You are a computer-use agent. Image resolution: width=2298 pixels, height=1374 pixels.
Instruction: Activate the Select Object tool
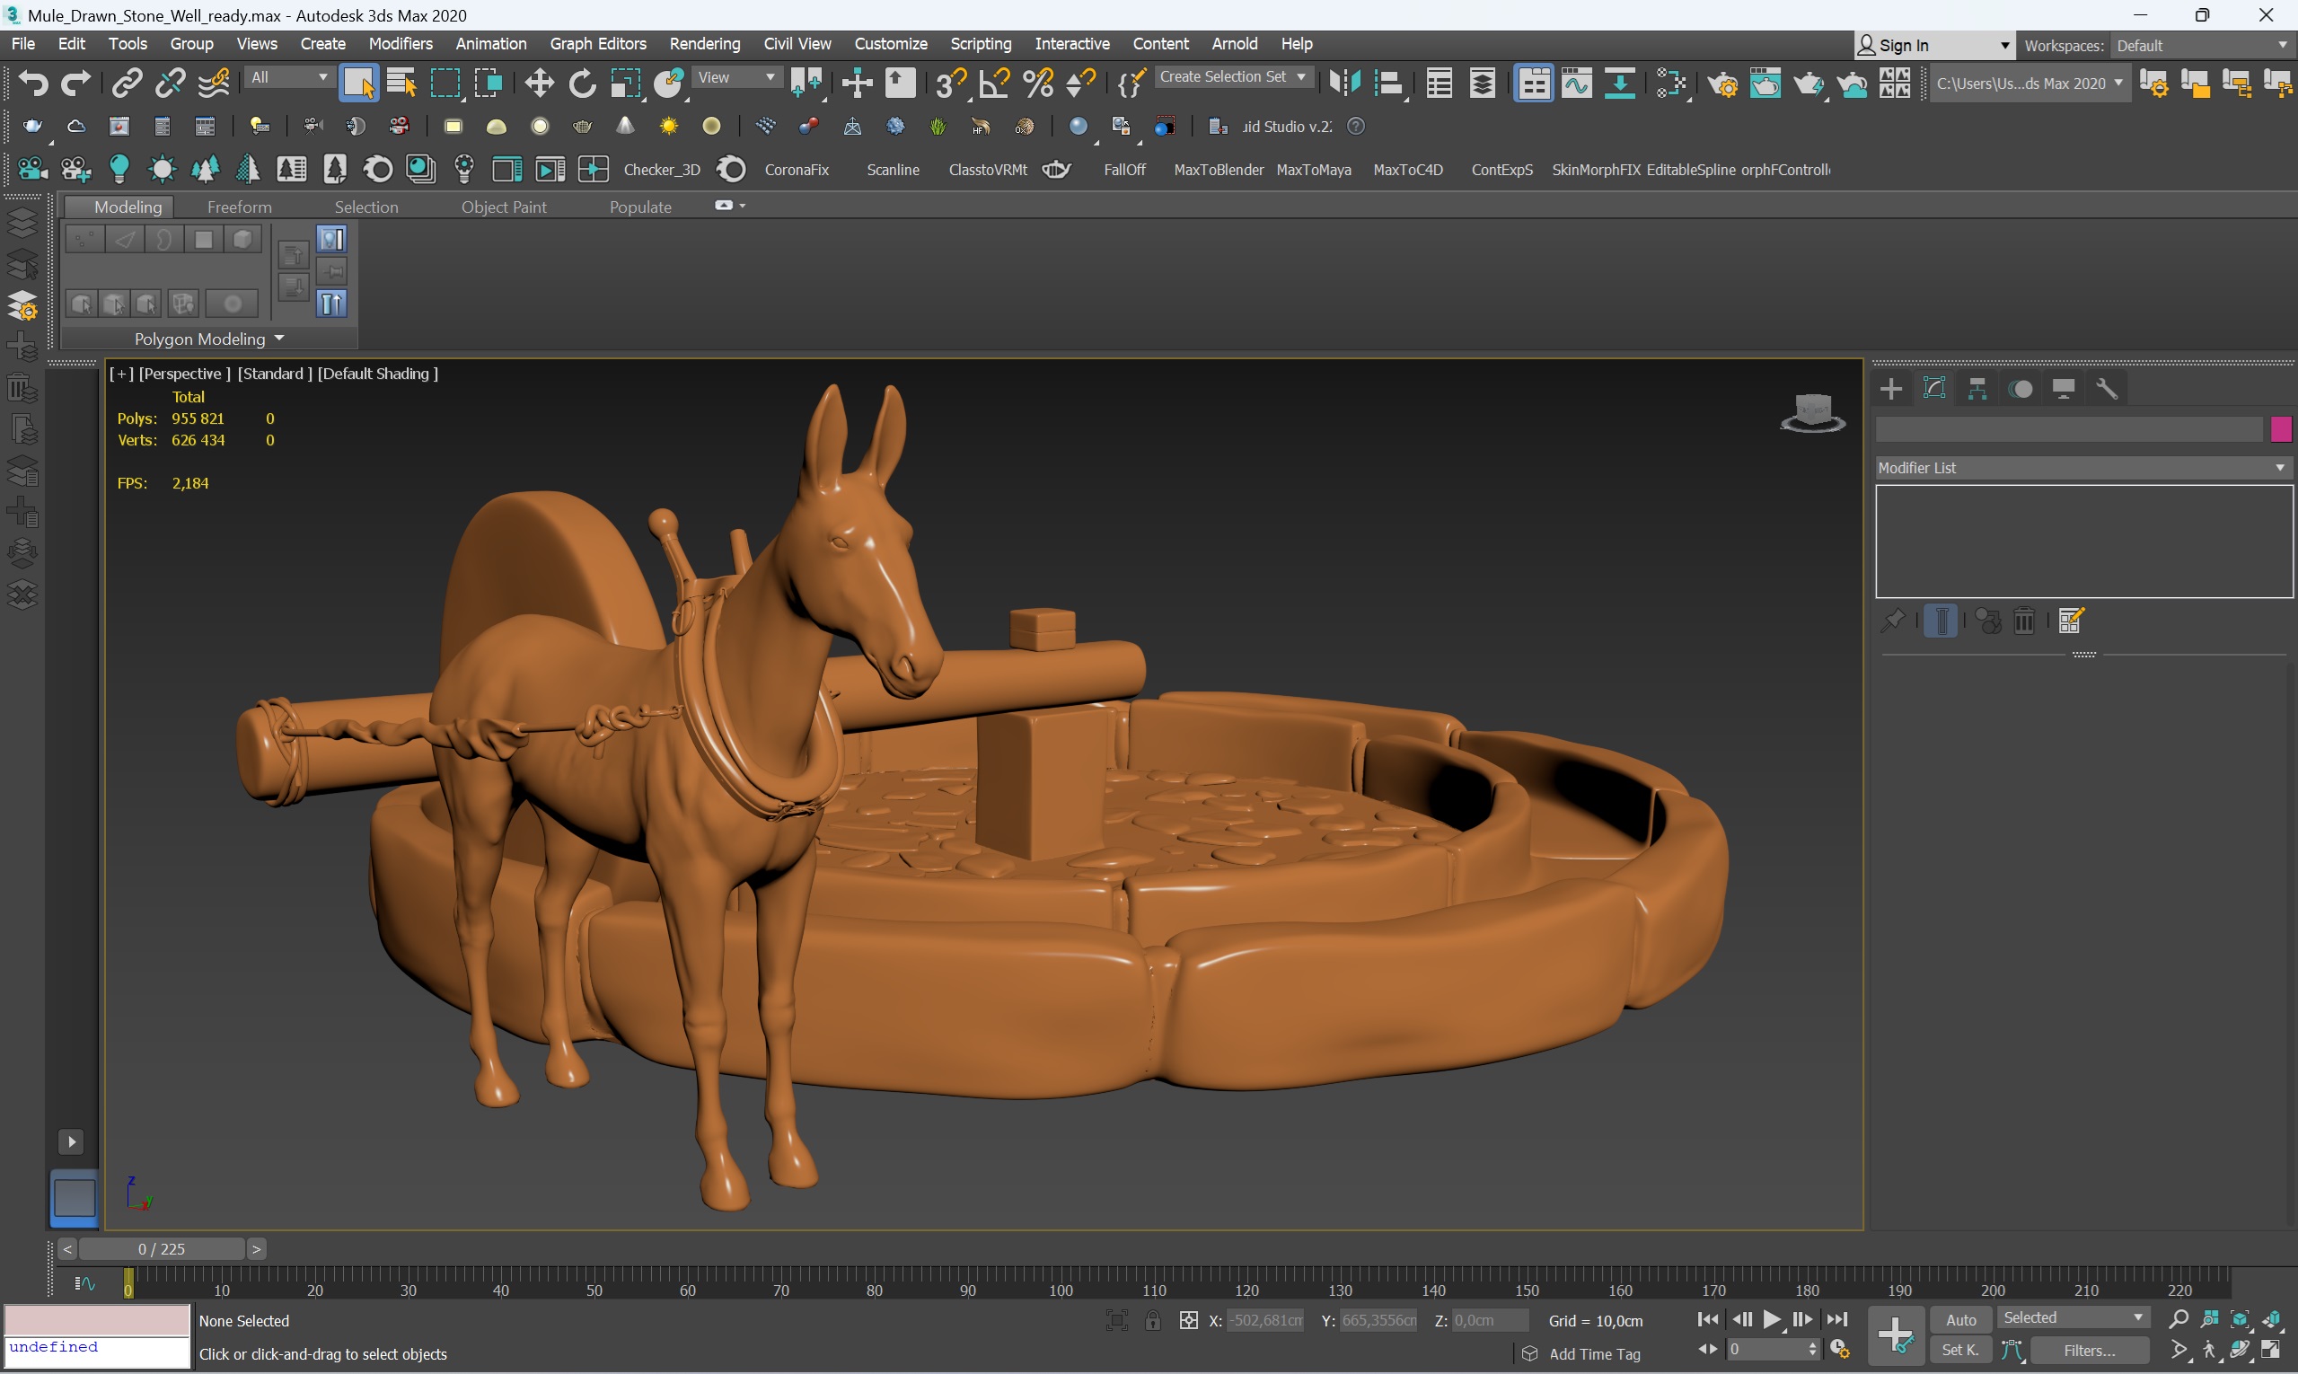pos(358,84)
